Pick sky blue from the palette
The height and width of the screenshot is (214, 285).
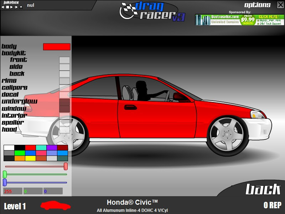(x=63, y=153)
